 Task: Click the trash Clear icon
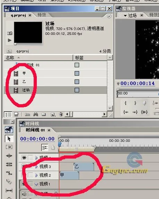(x=61, y=114)
